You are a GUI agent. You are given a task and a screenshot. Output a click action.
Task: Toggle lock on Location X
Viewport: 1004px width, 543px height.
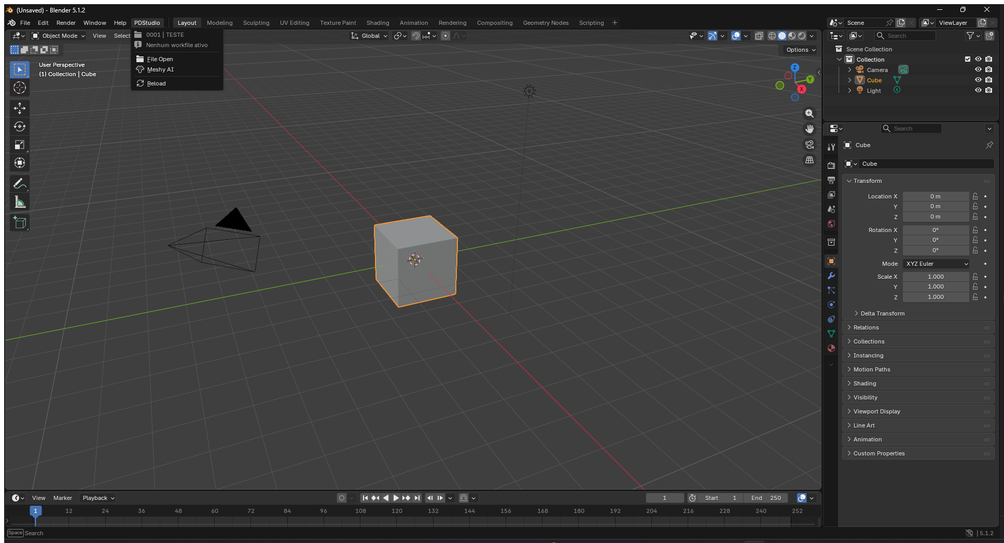click(x=975, y=196)
